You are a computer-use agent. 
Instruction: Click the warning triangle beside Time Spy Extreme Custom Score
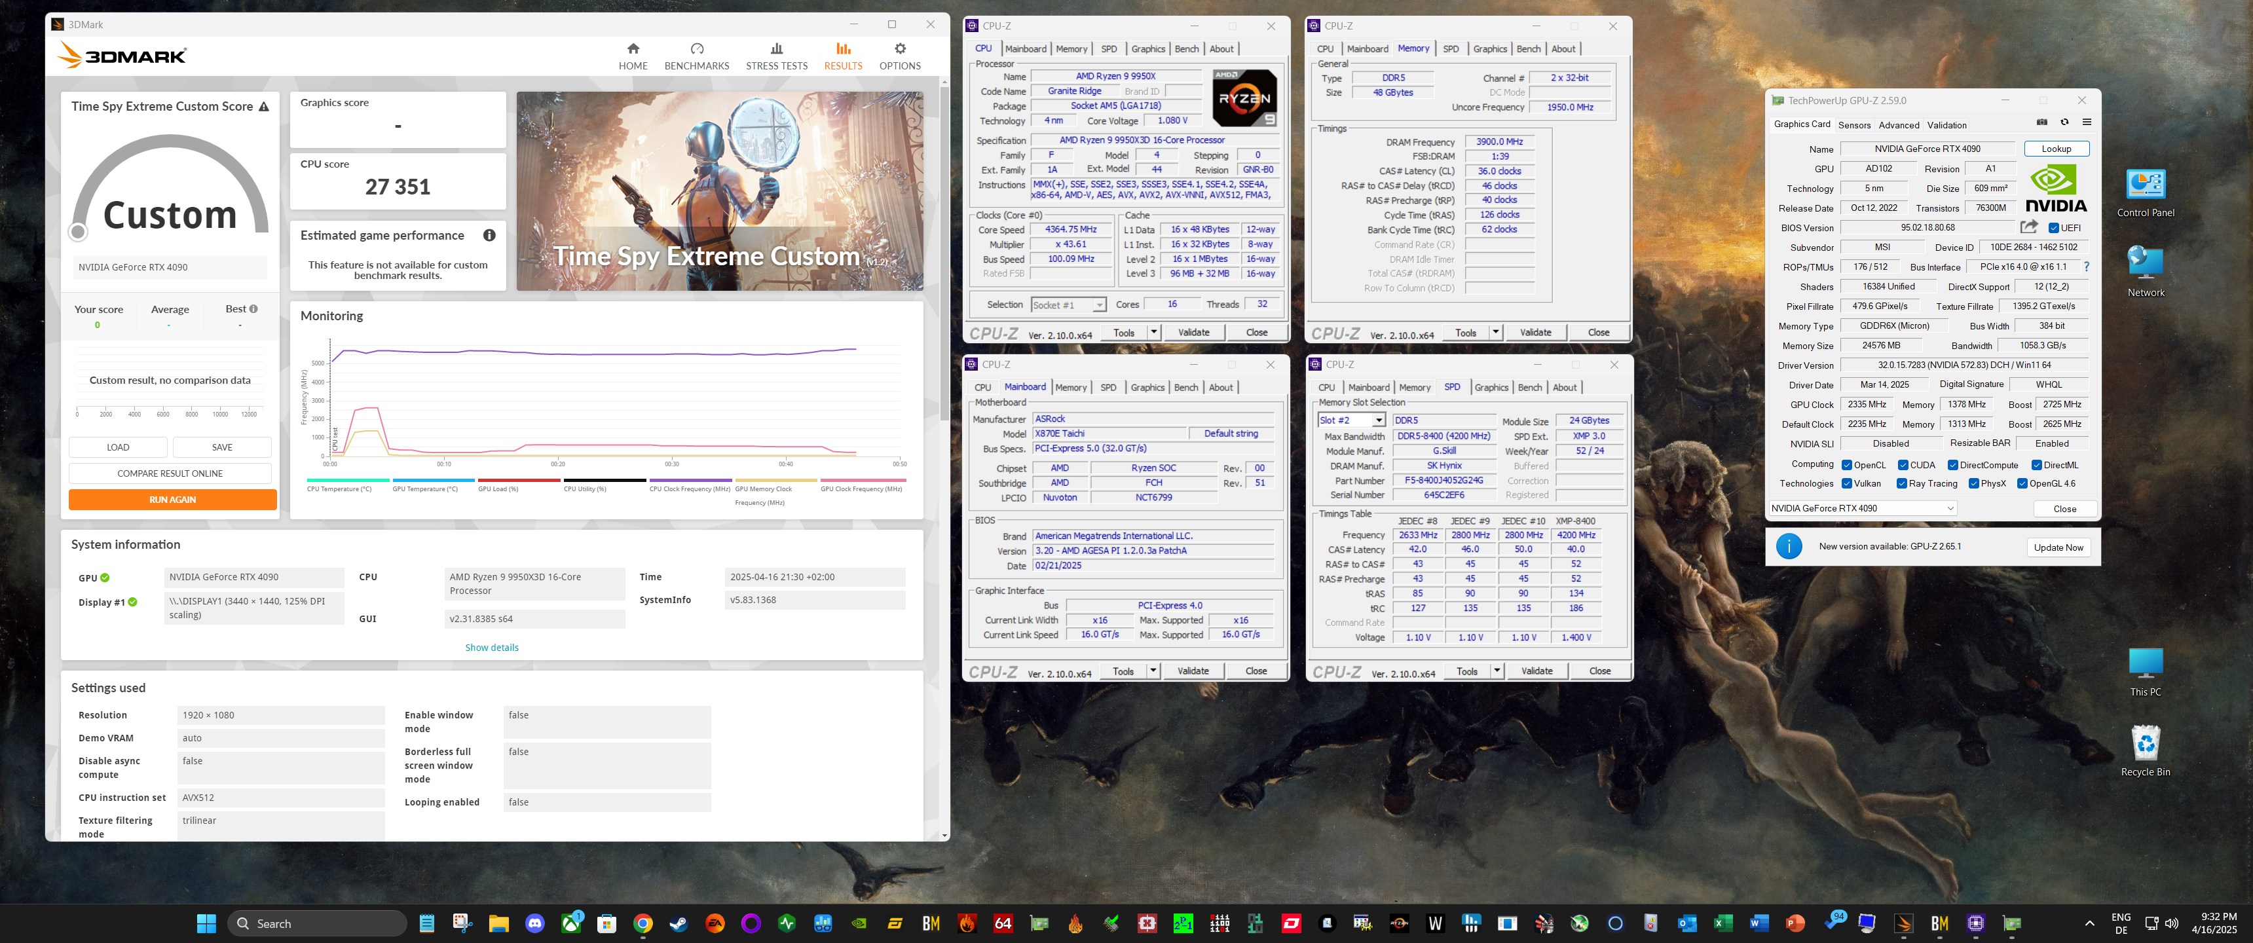263,107
